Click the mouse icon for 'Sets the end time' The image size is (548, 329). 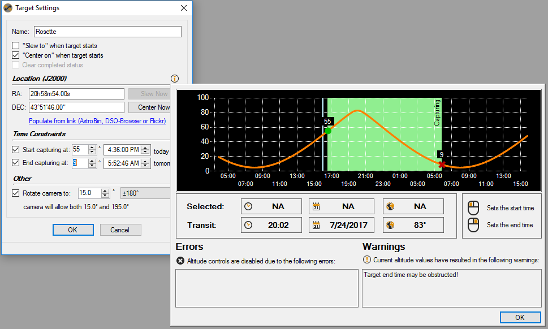473,225
